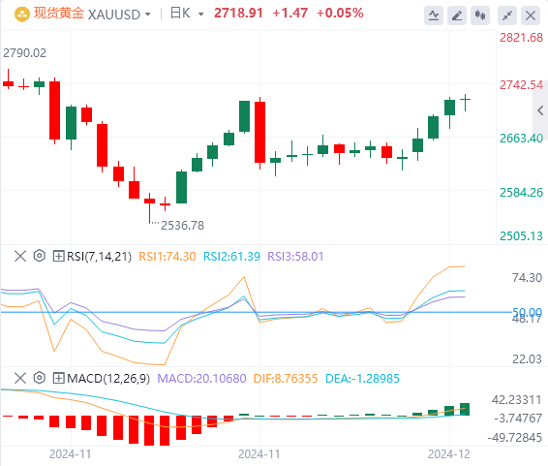Toggle MACD panel expand plus box
This screenshot has width=548, height=466.
click(x=58, y=378)
